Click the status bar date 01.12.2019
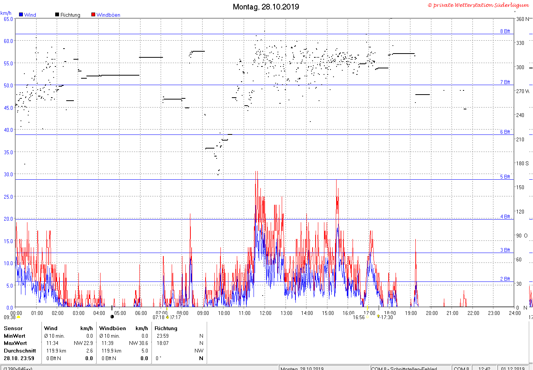 (x=513, y=368)
